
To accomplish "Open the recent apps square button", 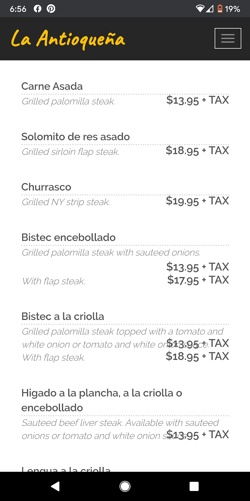I will pos(194,486).
